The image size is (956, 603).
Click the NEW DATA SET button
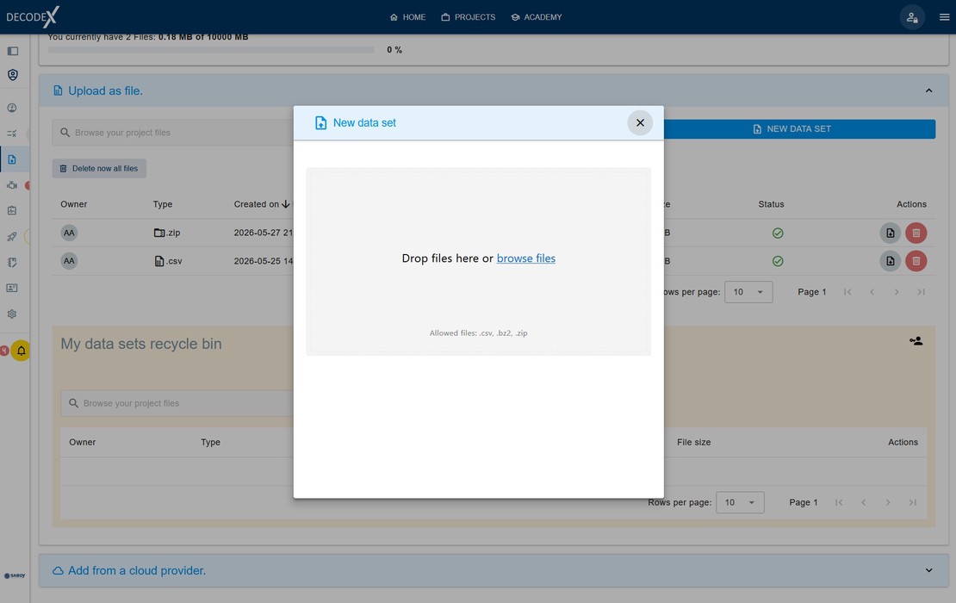[x=799, y=128]
